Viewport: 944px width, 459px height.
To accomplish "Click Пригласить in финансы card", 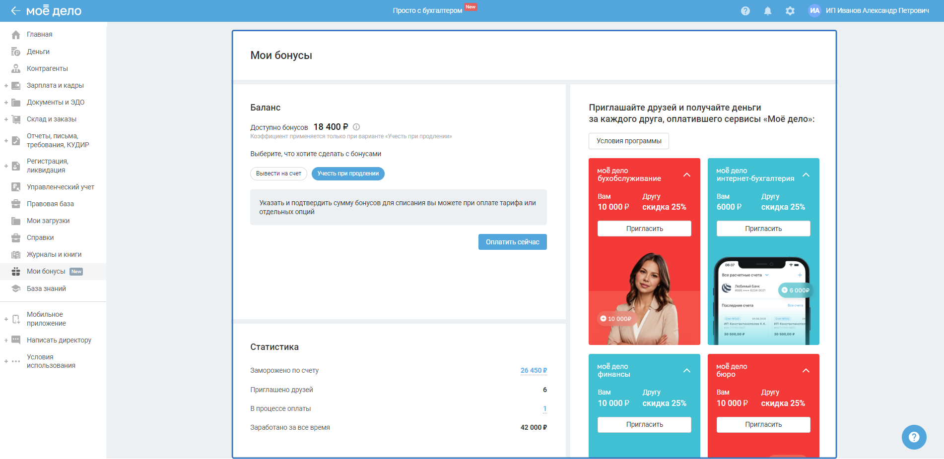I will pos(644,424).
